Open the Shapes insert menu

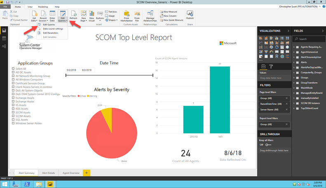coord(111,20)
